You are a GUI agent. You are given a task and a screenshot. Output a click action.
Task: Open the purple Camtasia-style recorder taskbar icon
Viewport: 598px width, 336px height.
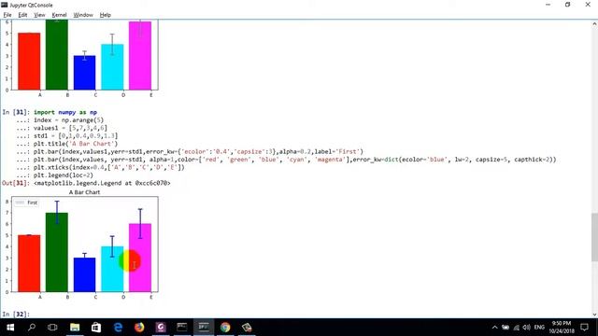tap(161, 328)
